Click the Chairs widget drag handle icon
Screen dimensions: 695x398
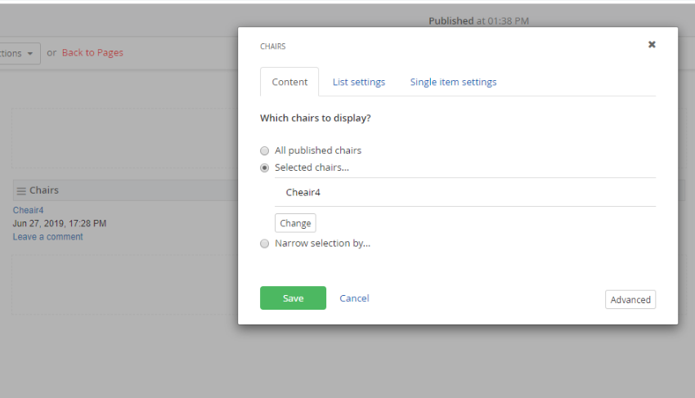(20, 191)
